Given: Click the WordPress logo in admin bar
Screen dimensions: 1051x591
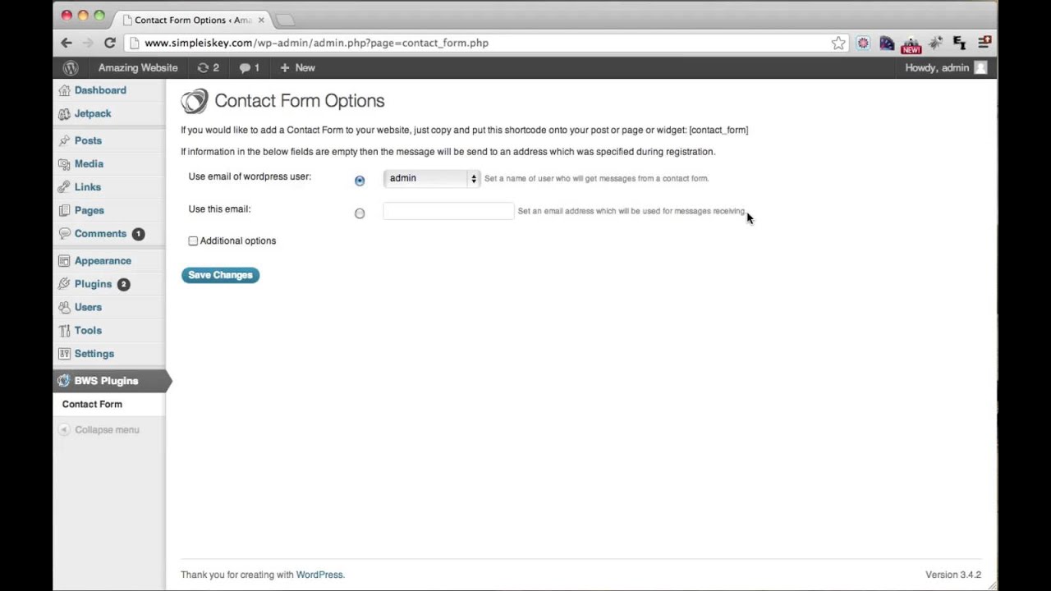Looking at the screenshot, I should (x=71, y=68).
